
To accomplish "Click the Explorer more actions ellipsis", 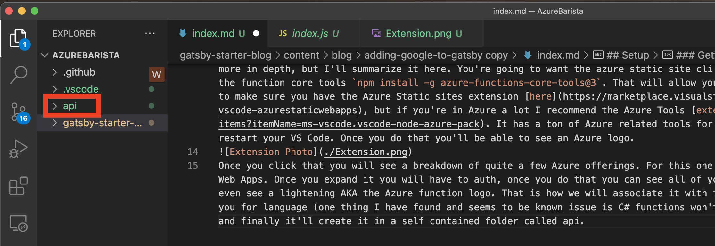I will 150,34.
